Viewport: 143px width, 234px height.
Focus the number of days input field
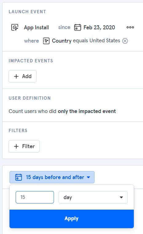35,197
